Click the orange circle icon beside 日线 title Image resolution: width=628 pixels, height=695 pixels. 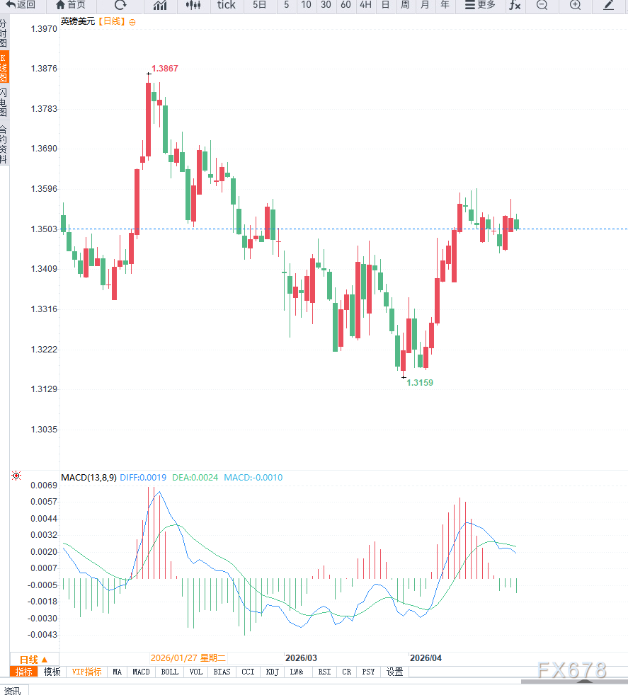[x=132, y=22]
